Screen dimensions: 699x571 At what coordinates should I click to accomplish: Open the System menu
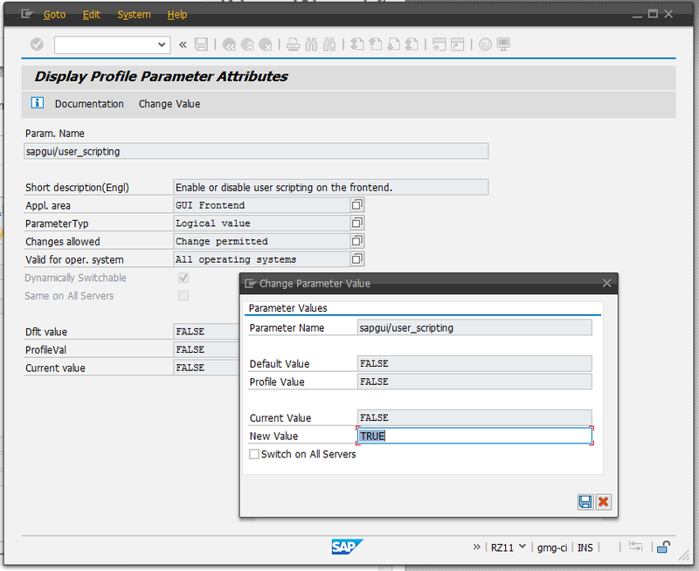[x=134, y=15]
